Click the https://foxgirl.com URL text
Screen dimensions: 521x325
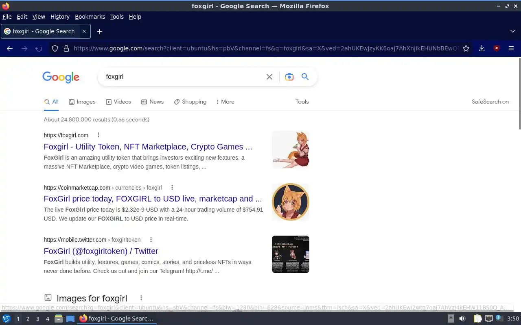(x=66, y=135)
